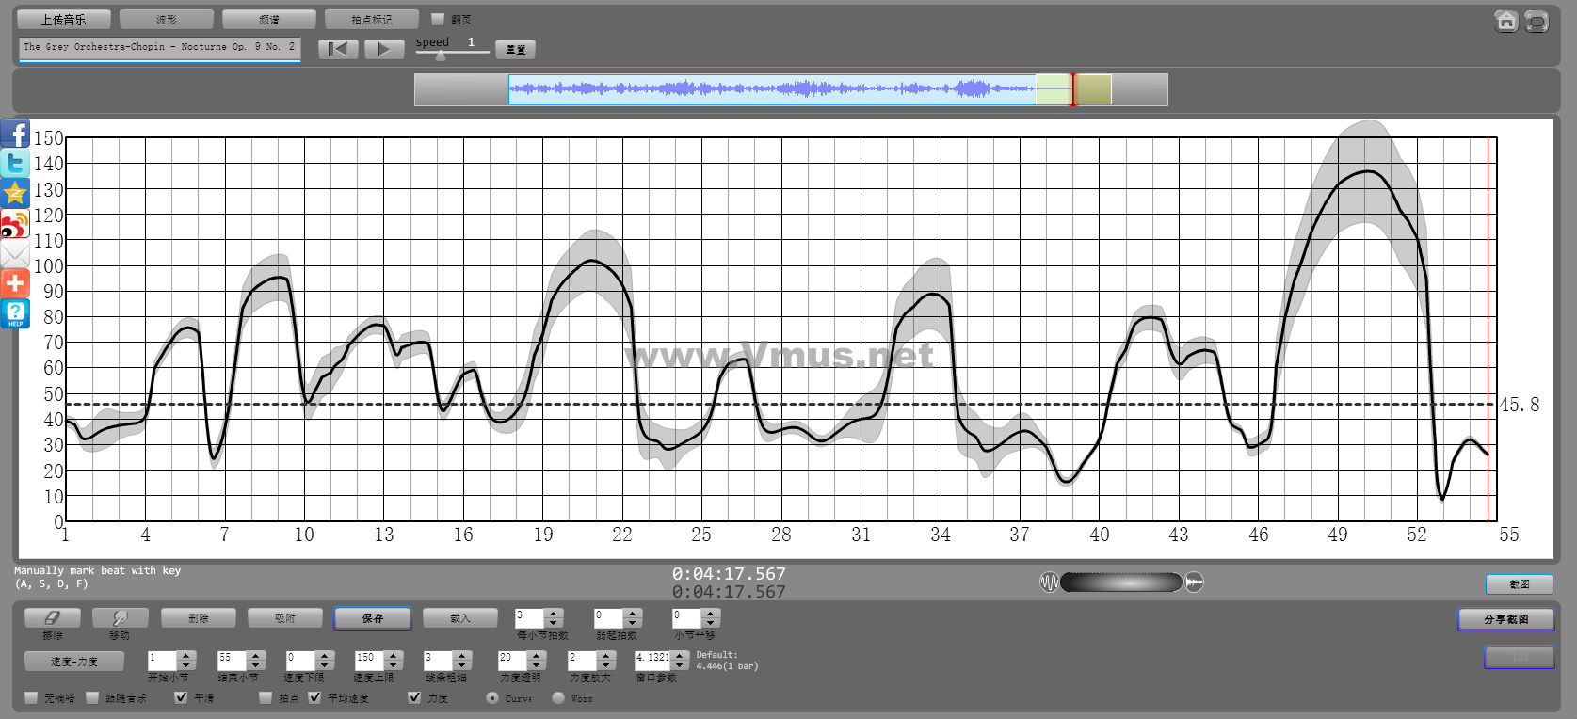Screen dimensions: 1577x719
Task: Click the olive selection block in overview
Action: click(x=1093, y=89)
